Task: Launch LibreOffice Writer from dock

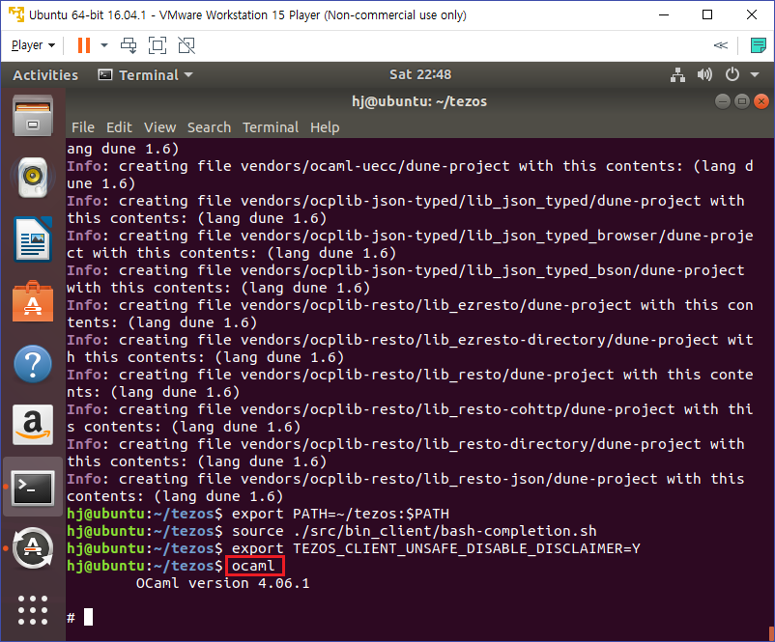Action: coord(33,239)
